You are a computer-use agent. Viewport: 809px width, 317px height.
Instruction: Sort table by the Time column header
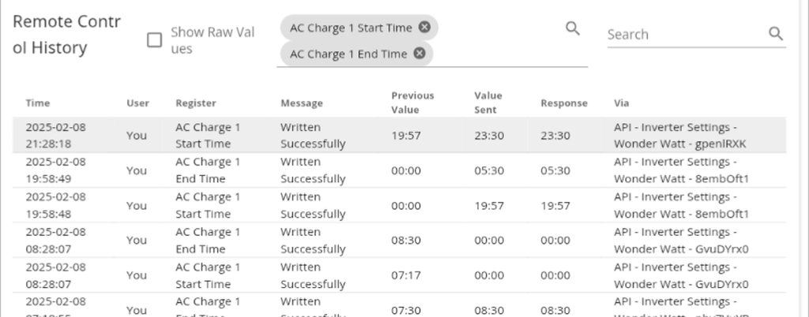(38, 103)
